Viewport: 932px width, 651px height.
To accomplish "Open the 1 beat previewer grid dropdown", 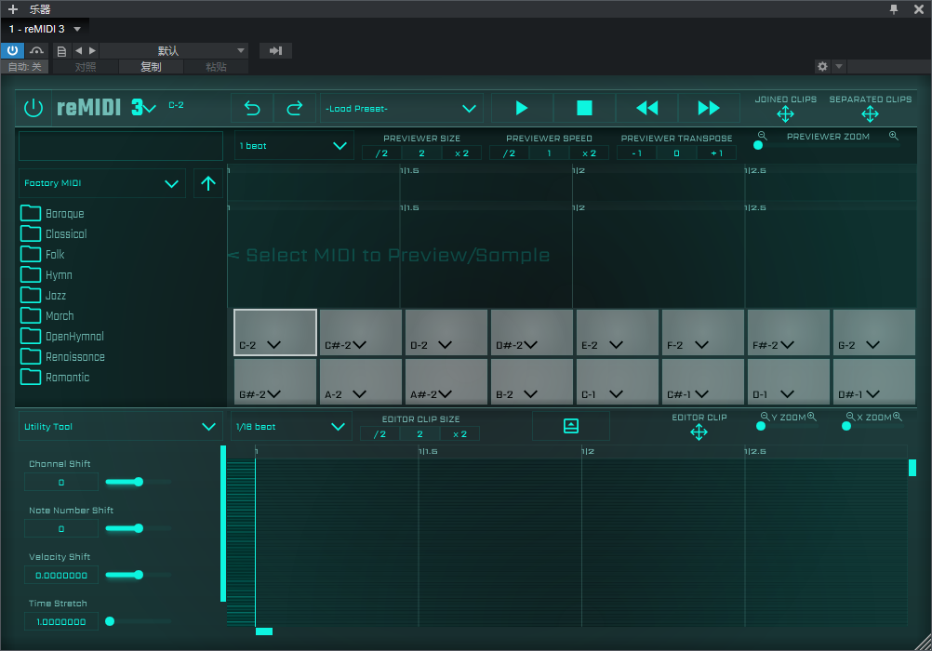I will pyautogui.click(x=294, y=146).
